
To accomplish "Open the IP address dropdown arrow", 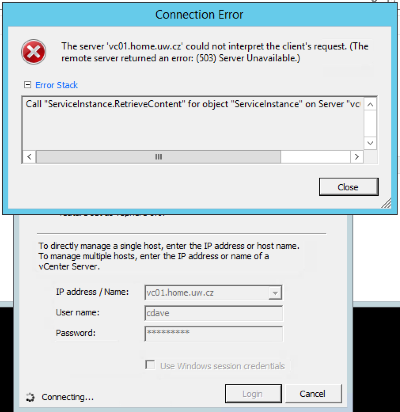I will click(x=275, y=293).
